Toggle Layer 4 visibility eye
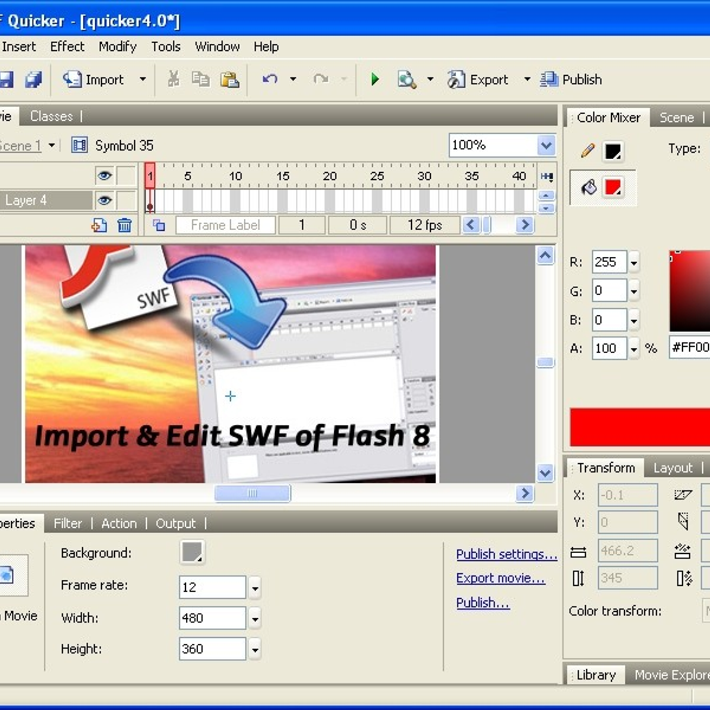 coord(105,201)
